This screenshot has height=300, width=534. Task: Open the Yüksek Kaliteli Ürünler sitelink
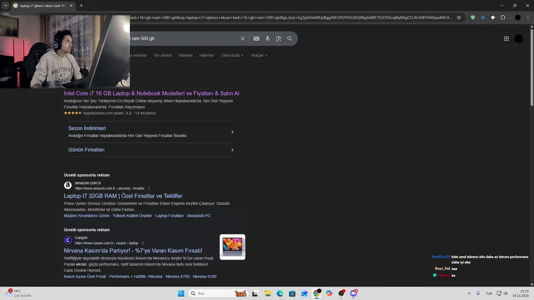[x=132, y=216]
